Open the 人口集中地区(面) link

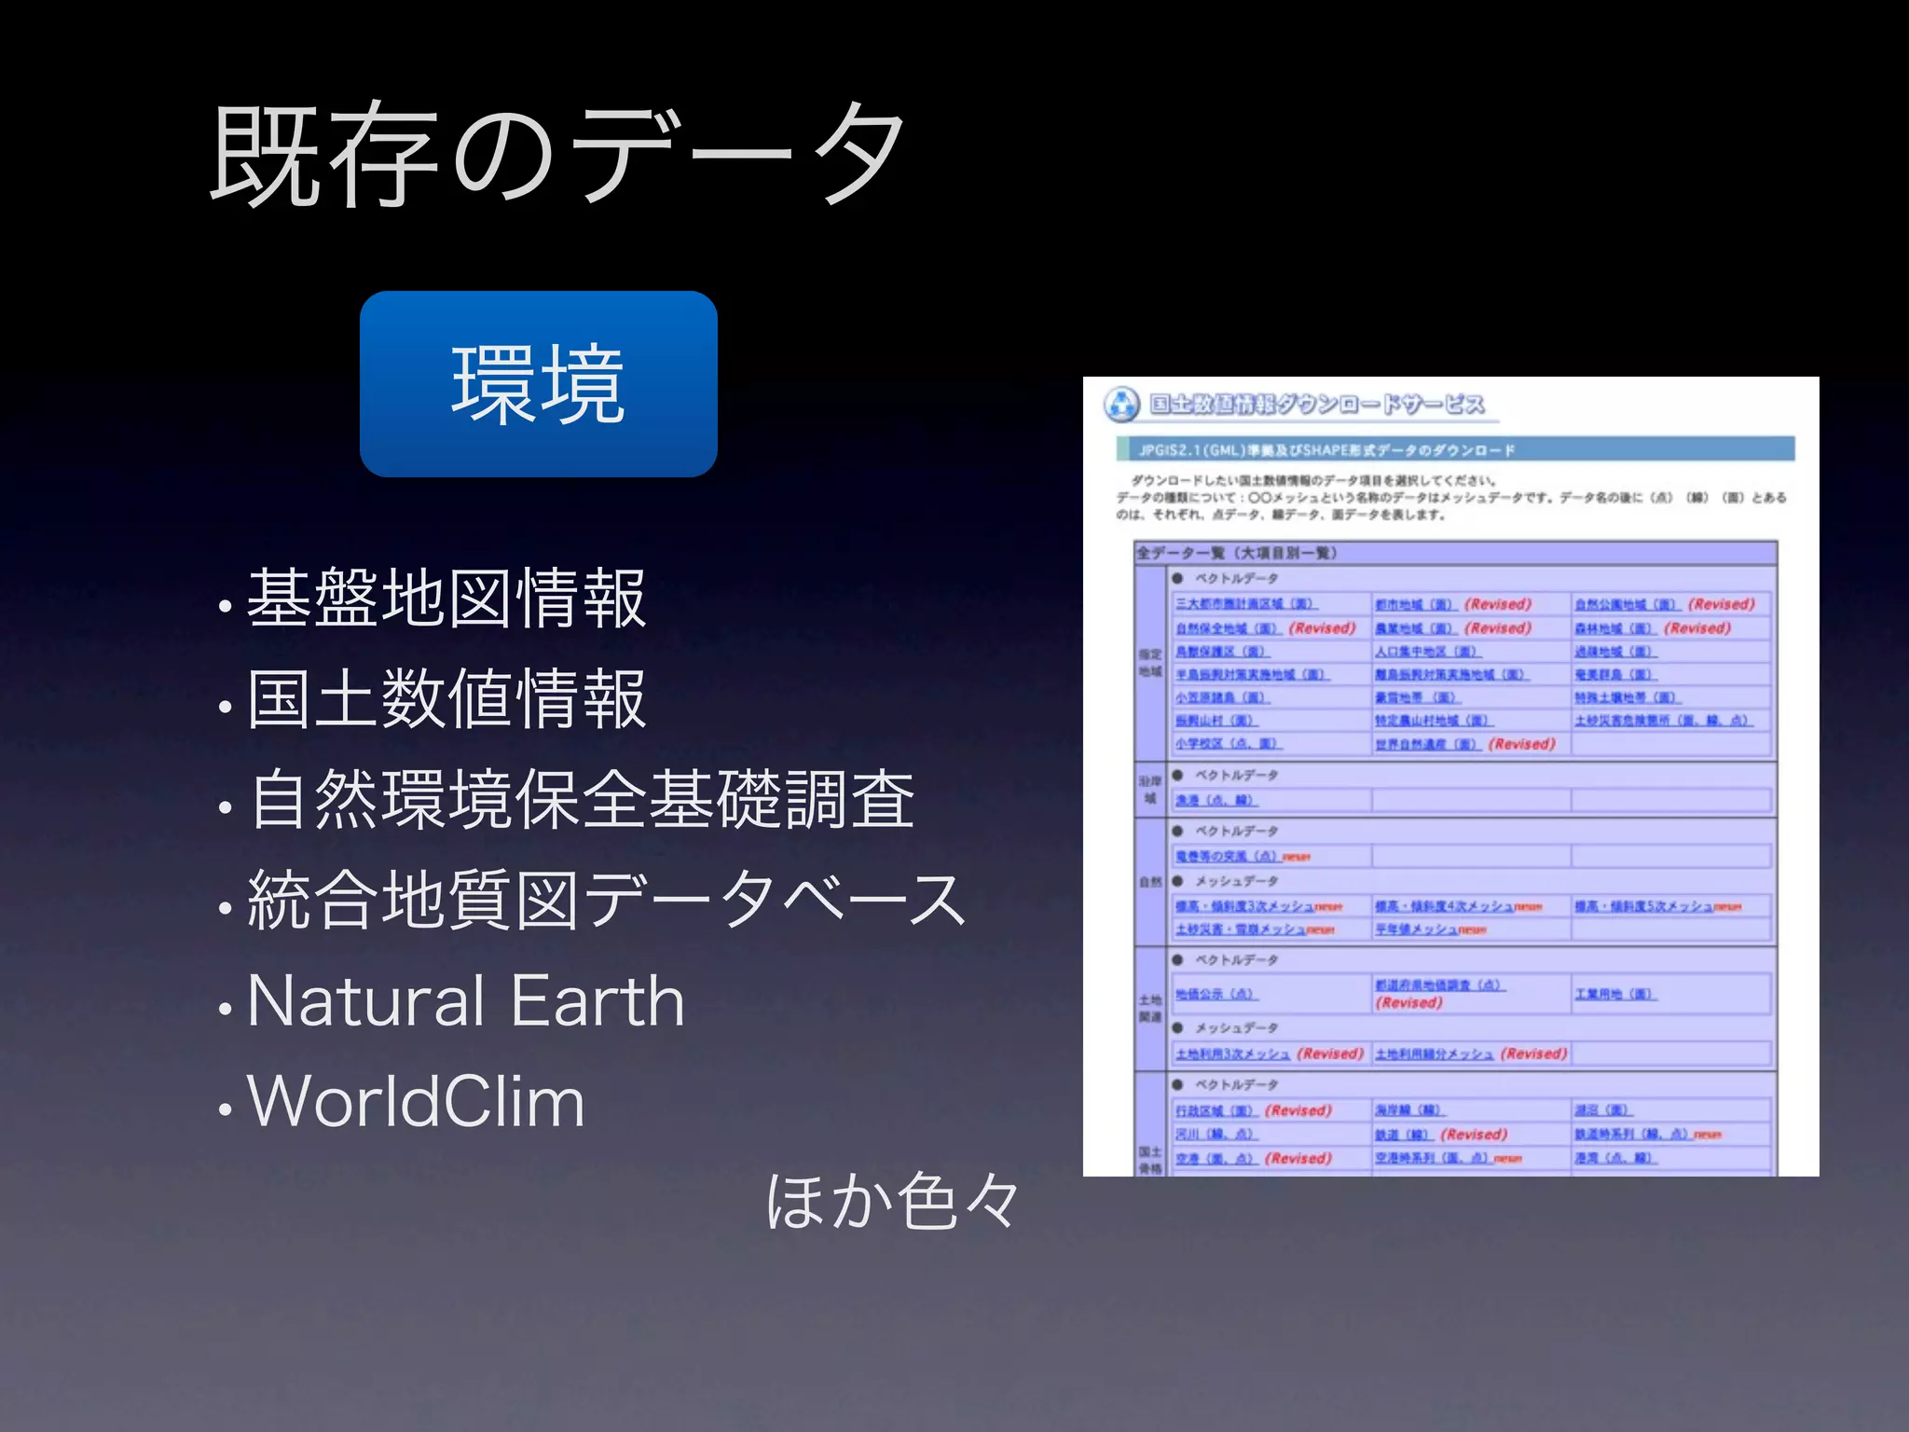1428,652
